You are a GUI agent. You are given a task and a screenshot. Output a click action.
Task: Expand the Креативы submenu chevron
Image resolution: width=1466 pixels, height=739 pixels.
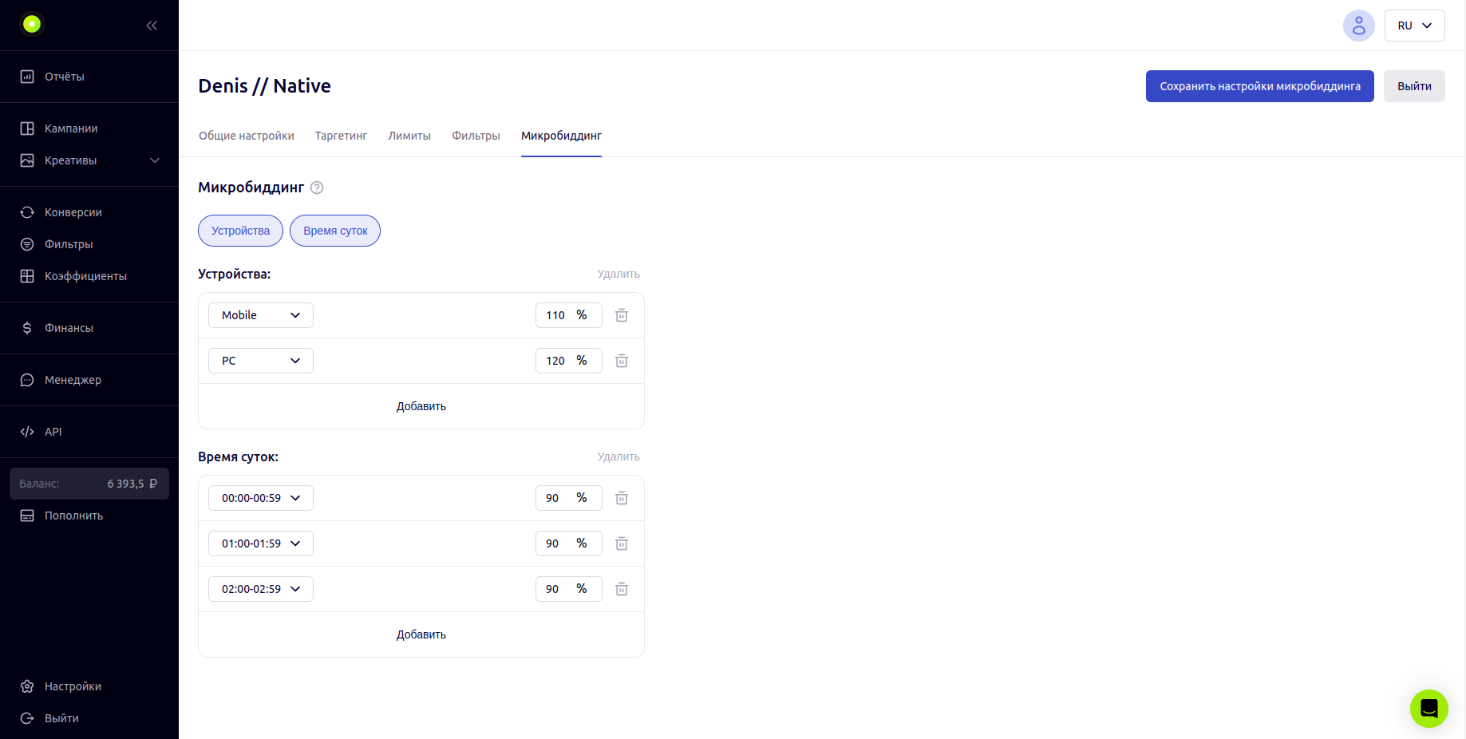tap(155, 160)
